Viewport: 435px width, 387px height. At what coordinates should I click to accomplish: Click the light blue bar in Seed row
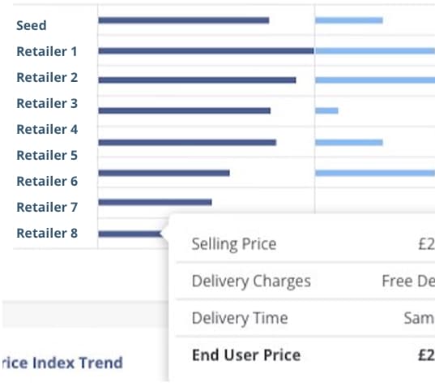(x=349, y=20)
